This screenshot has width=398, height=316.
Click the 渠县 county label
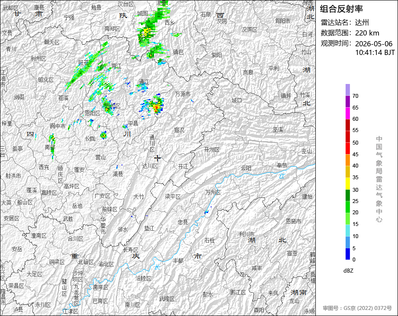tap(118, 174)
